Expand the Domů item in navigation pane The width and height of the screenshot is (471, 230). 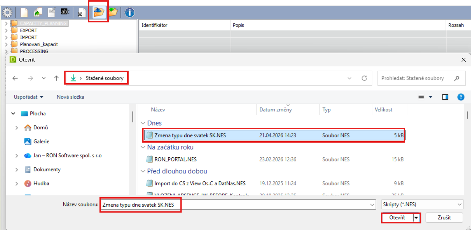[16, 128]
